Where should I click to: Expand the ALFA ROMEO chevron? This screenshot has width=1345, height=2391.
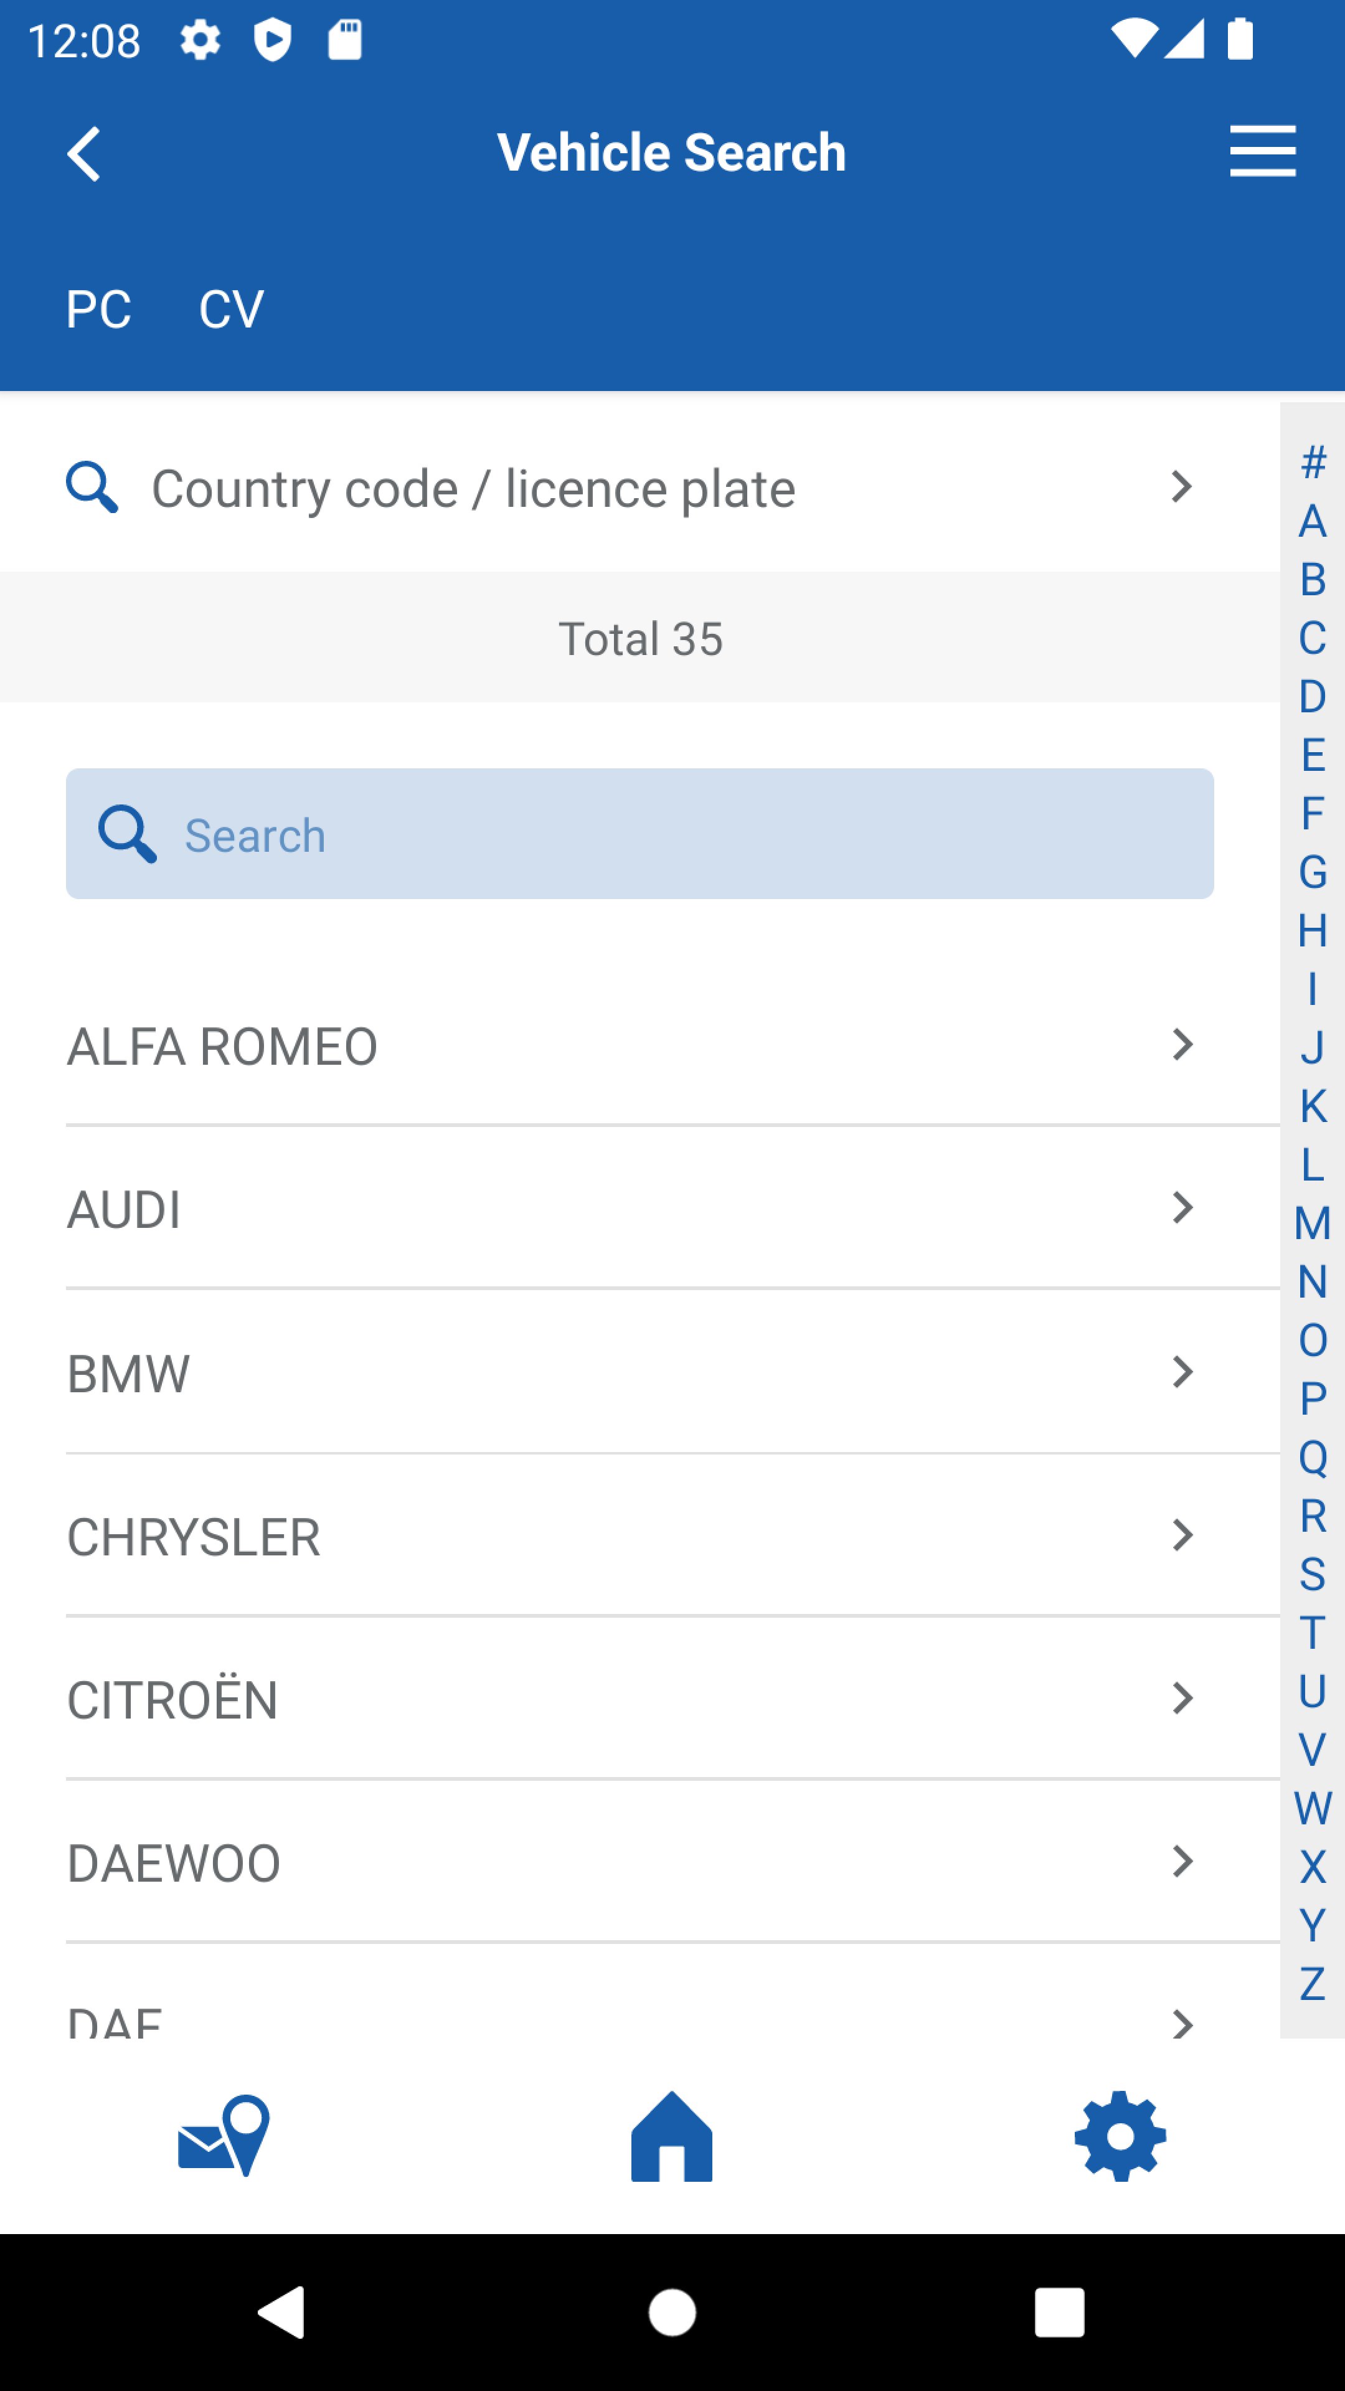click(x=1182, y=1045)
